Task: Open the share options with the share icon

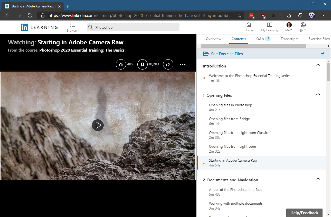Action: pyautogui.click(x=168, y=64)
